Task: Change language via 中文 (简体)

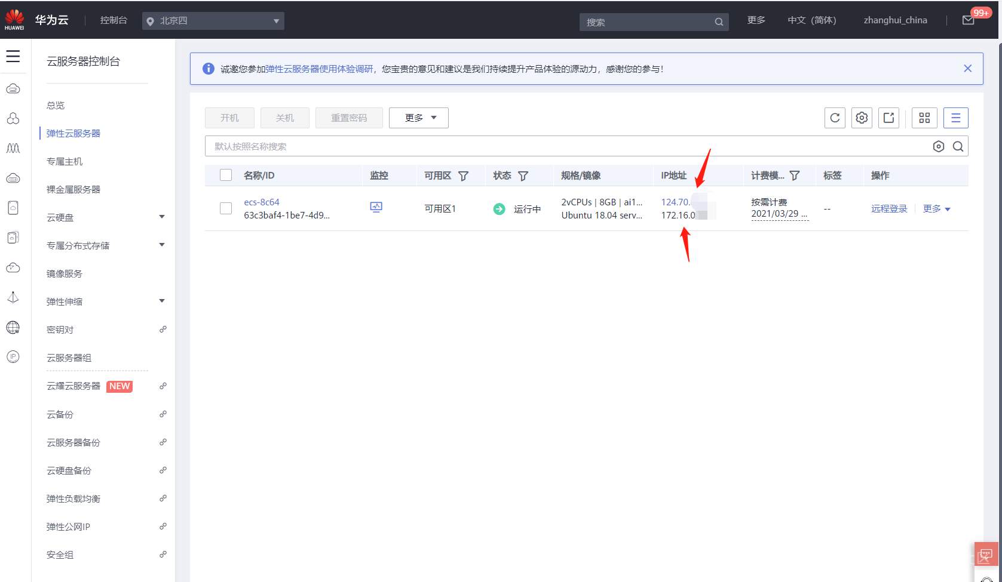Action: pos(812,20)
